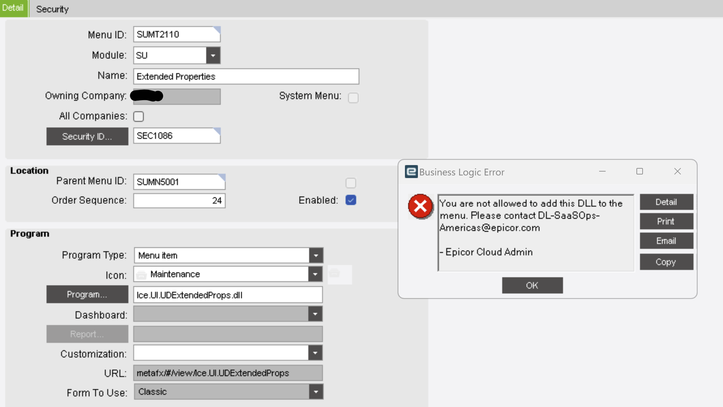The width and height of the screenshot is (723, 407).
Task: Maximize the Business Logic Error dialog
Action: point(639,171)
